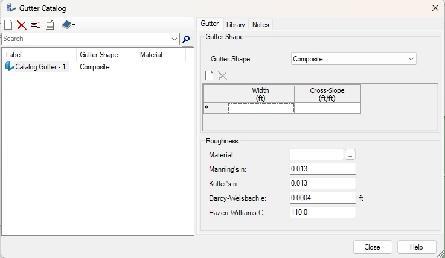
Task: Click the Width cell in the table
Action: coord(261,109)
